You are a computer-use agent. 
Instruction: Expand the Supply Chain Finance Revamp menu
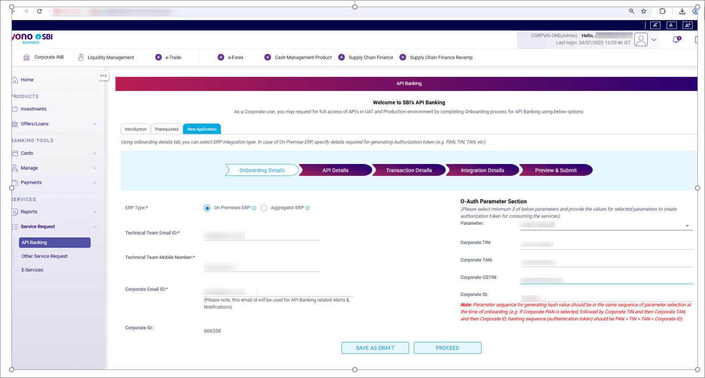(402, 57)
